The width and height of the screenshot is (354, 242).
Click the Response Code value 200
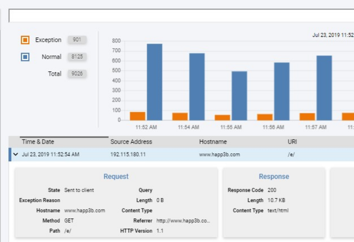click(272, 190)
